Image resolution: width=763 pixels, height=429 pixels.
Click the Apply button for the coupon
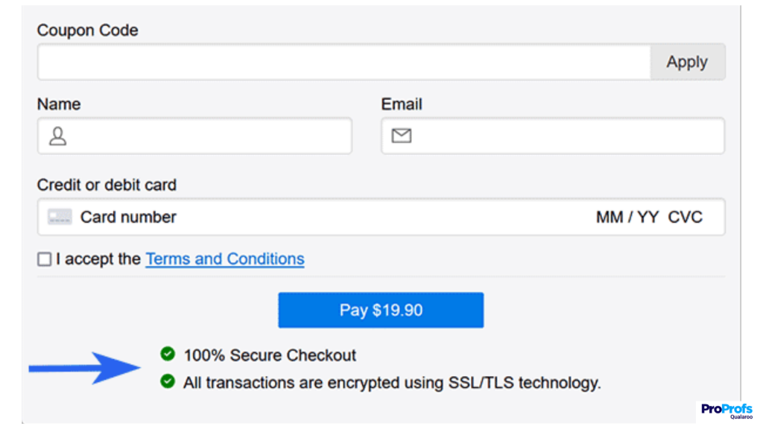687,62
